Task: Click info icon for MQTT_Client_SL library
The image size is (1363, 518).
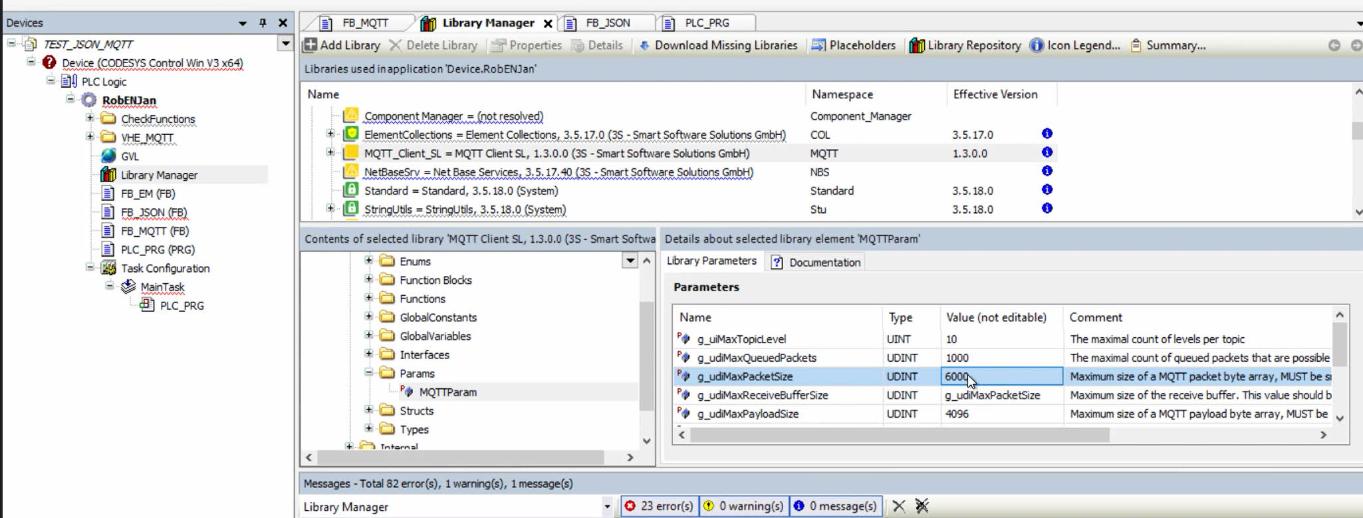Action: [x=1047, y=152]
